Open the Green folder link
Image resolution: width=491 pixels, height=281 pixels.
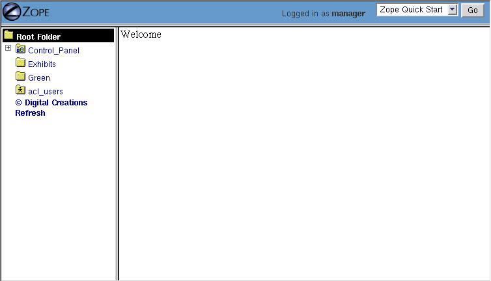39,78
